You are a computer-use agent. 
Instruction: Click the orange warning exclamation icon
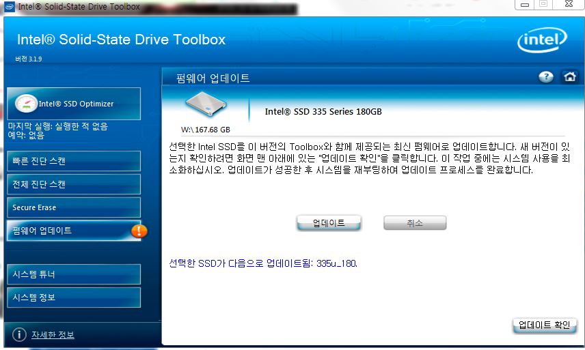pyautogui.click(x=139, y=231)
